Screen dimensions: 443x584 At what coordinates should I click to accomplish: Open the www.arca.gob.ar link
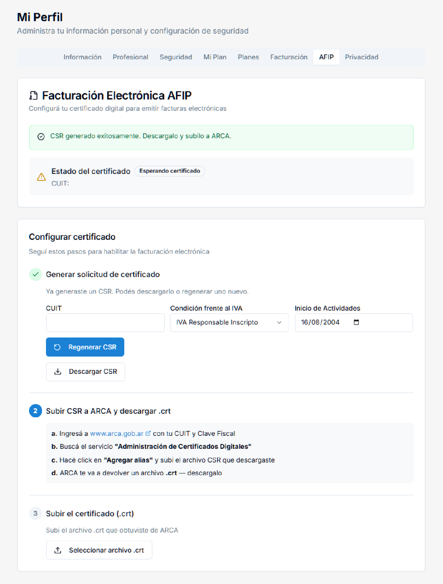(x=116, y=433)
